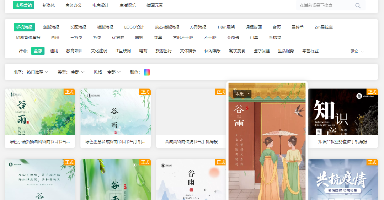
Task: Choose the 竖版海报 category
Action: point(51,27)
